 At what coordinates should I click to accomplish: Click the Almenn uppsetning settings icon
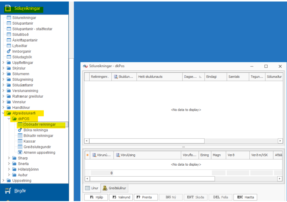point(20,153)
